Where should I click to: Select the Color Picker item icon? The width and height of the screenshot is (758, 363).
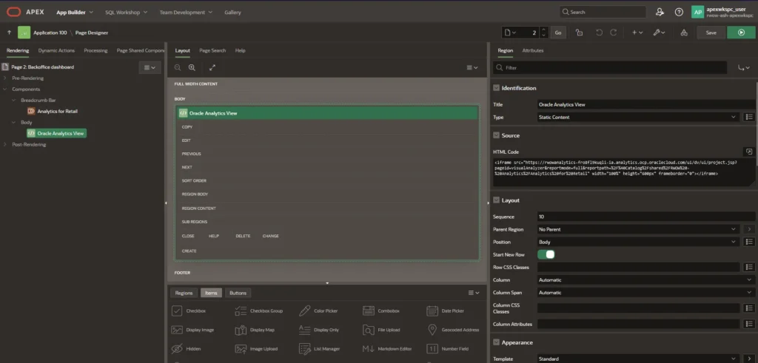click(305, 311)
